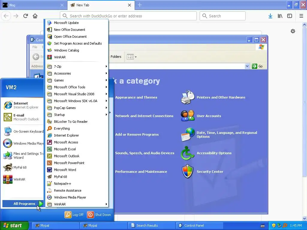Click browser vertical scrollbar down arrow
This screenshot has width=307, height=230.
pos(305,218)
